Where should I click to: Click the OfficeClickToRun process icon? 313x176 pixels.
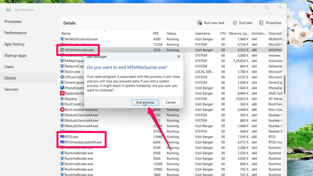(62, 77)
